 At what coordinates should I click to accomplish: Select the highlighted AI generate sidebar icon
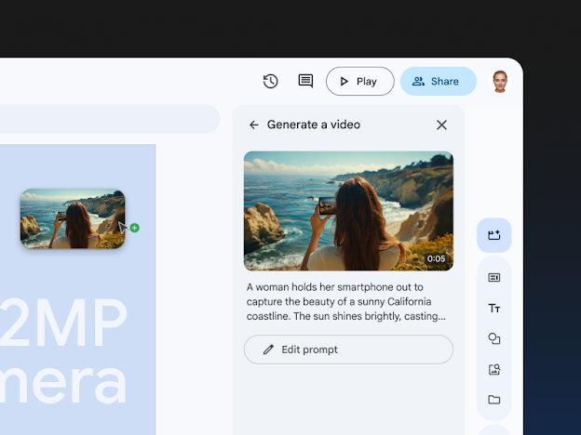pyautogui.click(x=493, y=235)
